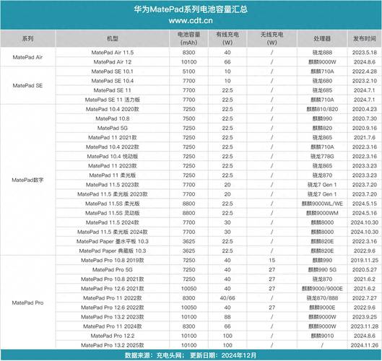The image size is (382, 361).
Task: Select the MatePad Pro 13.2 2025款 cell
Action: pyautogui.click(x=113, y=345)
